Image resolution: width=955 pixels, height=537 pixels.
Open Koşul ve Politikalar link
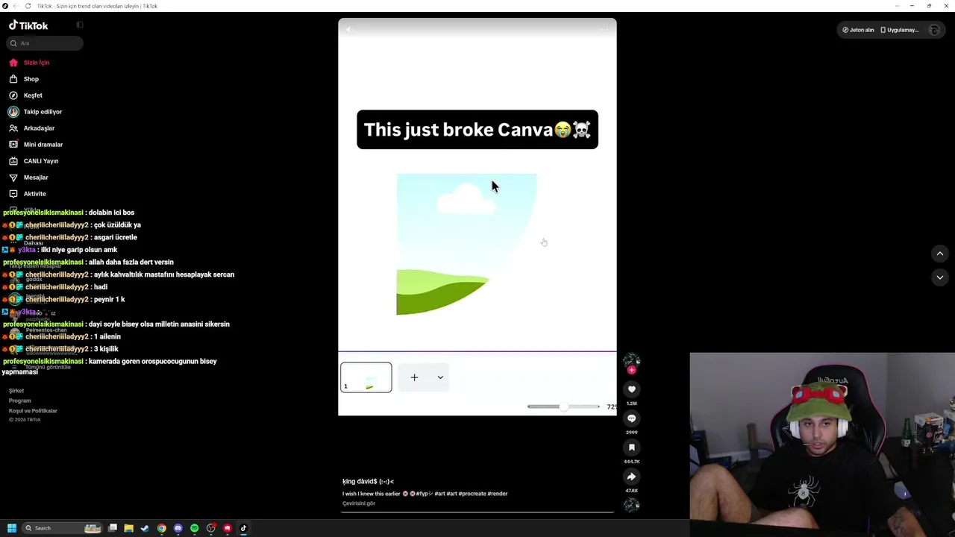pyautogui.click(x=33, y=411)
